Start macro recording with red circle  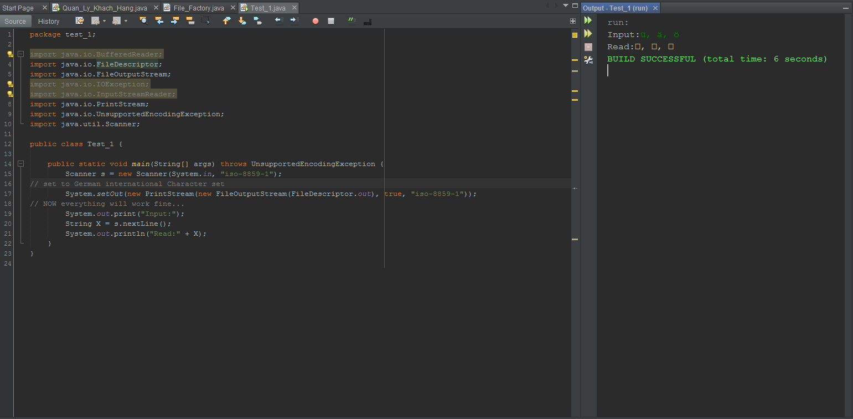(x=316, y=21)
